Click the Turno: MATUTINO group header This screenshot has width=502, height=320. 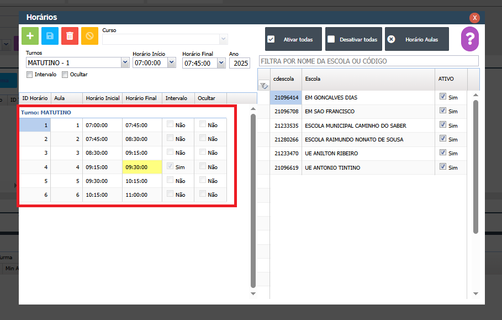pos(46,112)
